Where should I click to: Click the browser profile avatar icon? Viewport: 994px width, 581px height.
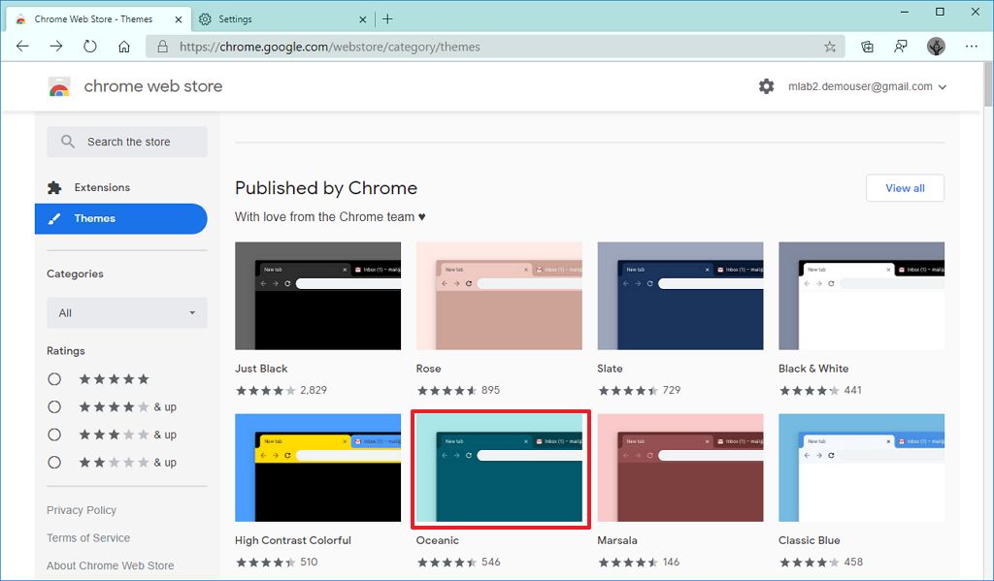(x=935, y=46)
